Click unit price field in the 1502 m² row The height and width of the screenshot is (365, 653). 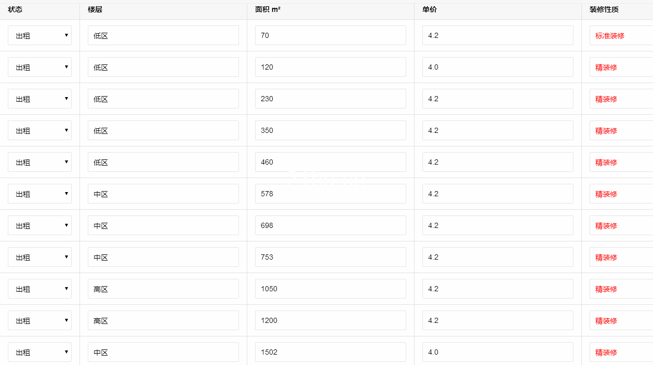click(498, 352)
